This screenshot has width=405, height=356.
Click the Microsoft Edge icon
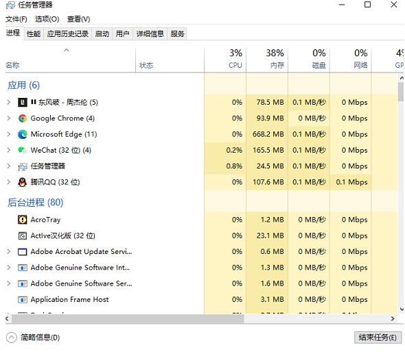coord(23,134)
